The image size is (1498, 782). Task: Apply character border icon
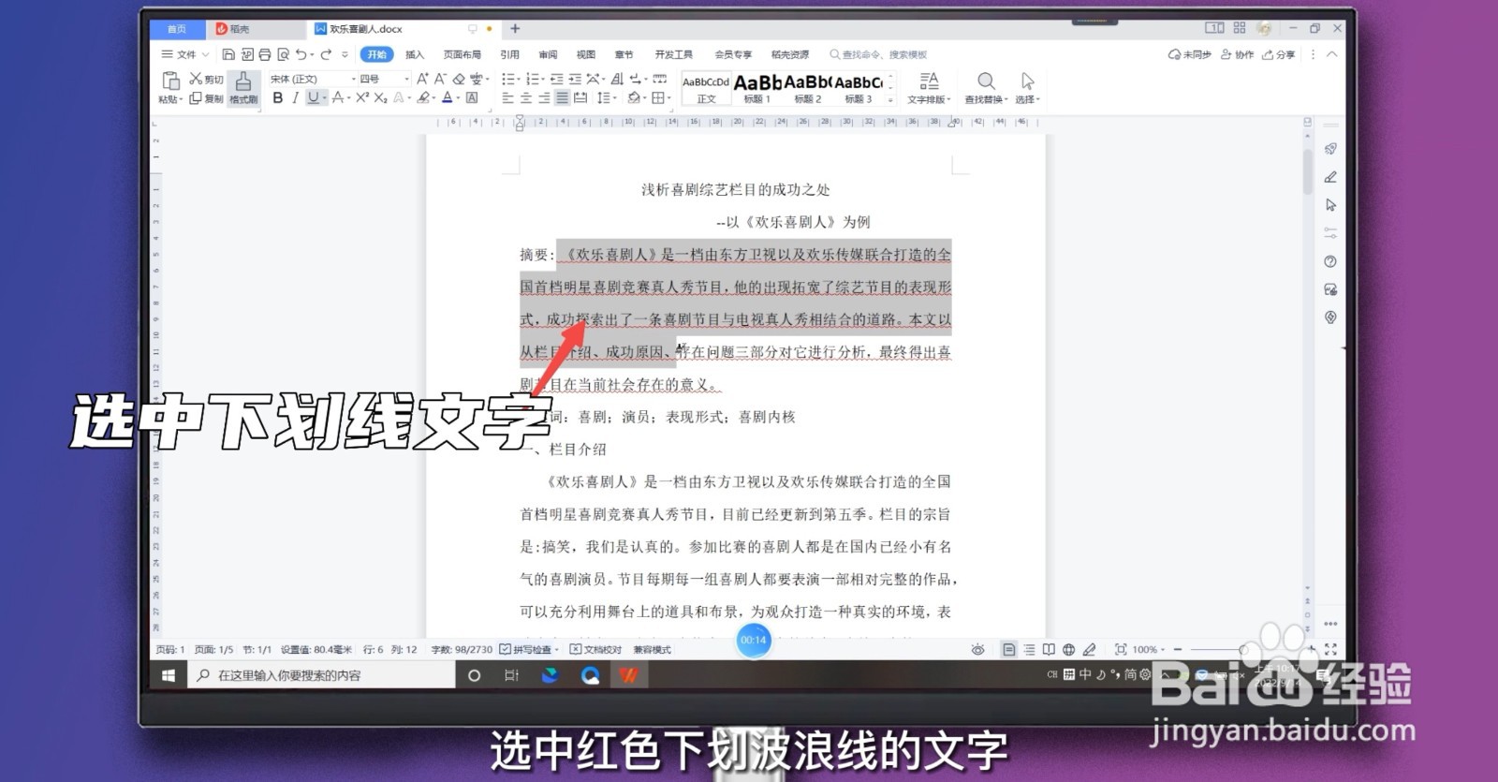click(x=472, y=97)
